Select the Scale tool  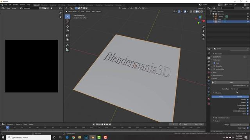(x=68, y=35)
